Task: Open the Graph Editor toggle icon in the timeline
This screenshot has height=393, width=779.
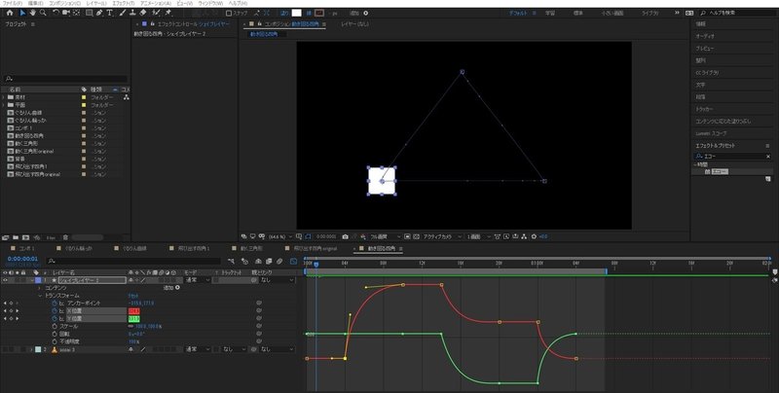Action: [294, 261]
